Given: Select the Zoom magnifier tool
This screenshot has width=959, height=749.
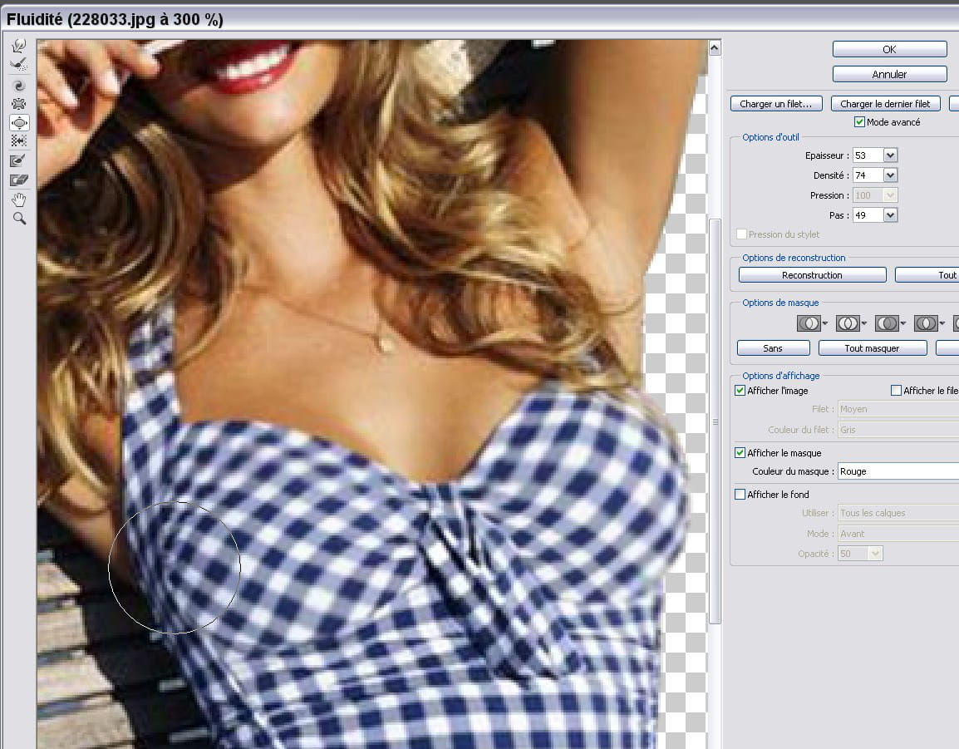Looking at the screenshot, I should click(18, 219).
